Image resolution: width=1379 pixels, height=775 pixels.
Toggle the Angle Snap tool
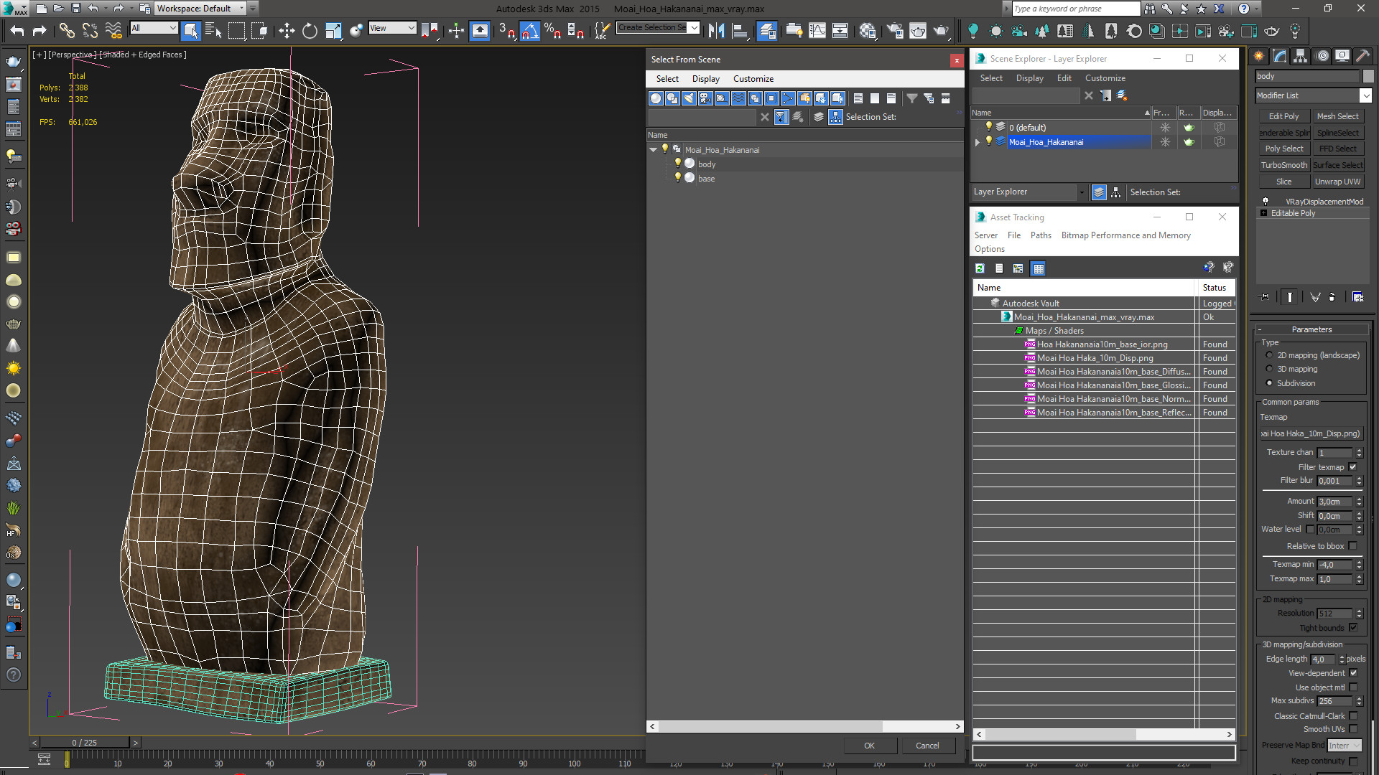click(529, 30)
